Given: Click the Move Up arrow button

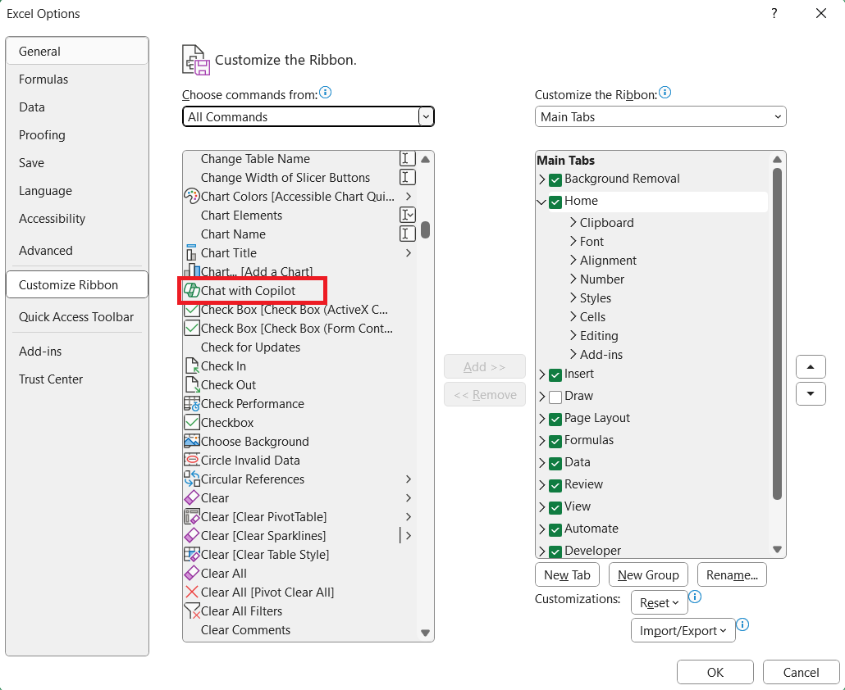Looking at the screenshot, I should click(811, 367).
